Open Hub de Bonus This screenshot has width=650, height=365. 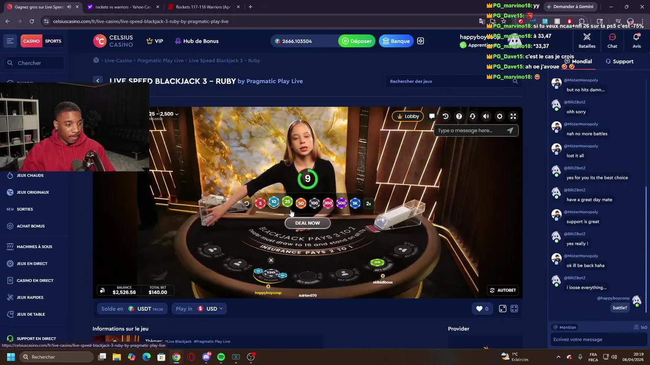[197, 41]
